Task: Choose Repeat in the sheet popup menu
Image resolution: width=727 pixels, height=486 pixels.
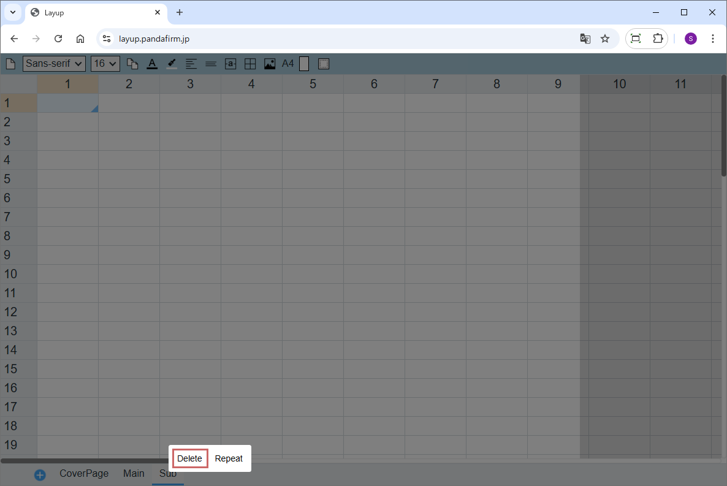Action: (229, 458)
